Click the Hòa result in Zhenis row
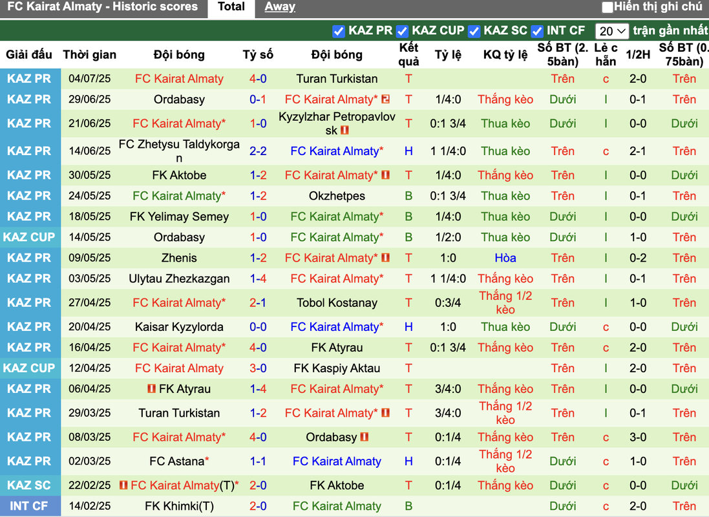 point(505,258)
